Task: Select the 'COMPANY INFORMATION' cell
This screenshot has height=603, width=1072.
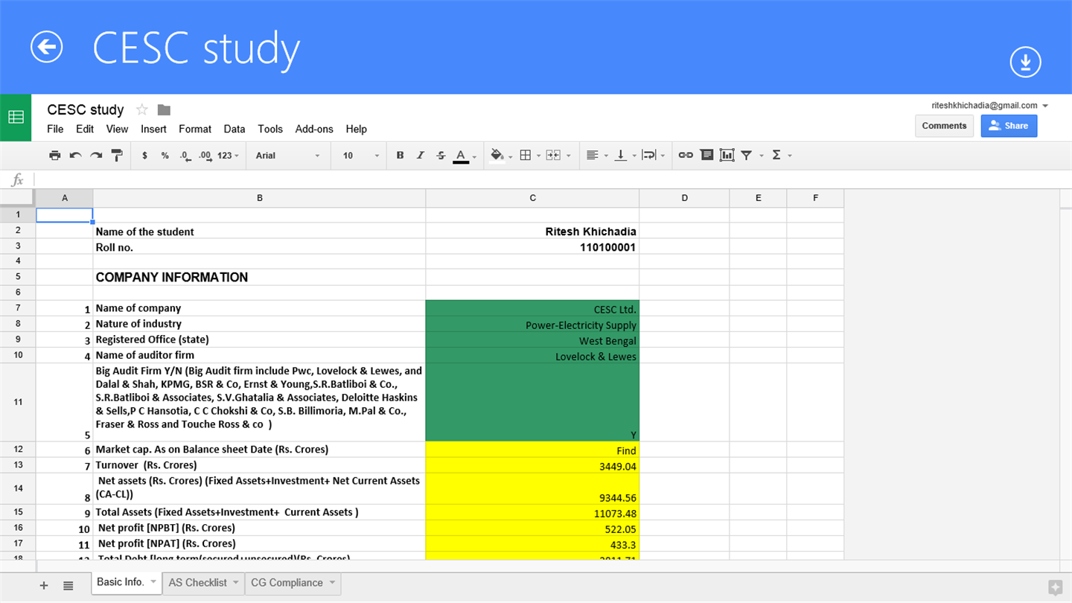Action: (259, 277)
